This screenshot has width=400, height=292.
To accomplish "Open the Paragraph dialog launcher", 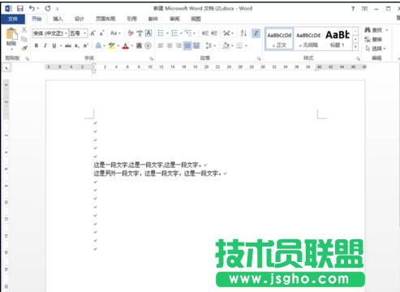I will coord(259,58).
